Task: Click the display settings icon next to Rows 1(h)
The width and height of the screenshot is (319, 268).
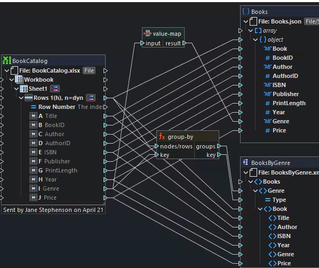Action: pos(91,98)
